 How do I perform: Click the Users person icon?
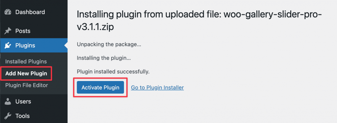(x=8, y=101)
